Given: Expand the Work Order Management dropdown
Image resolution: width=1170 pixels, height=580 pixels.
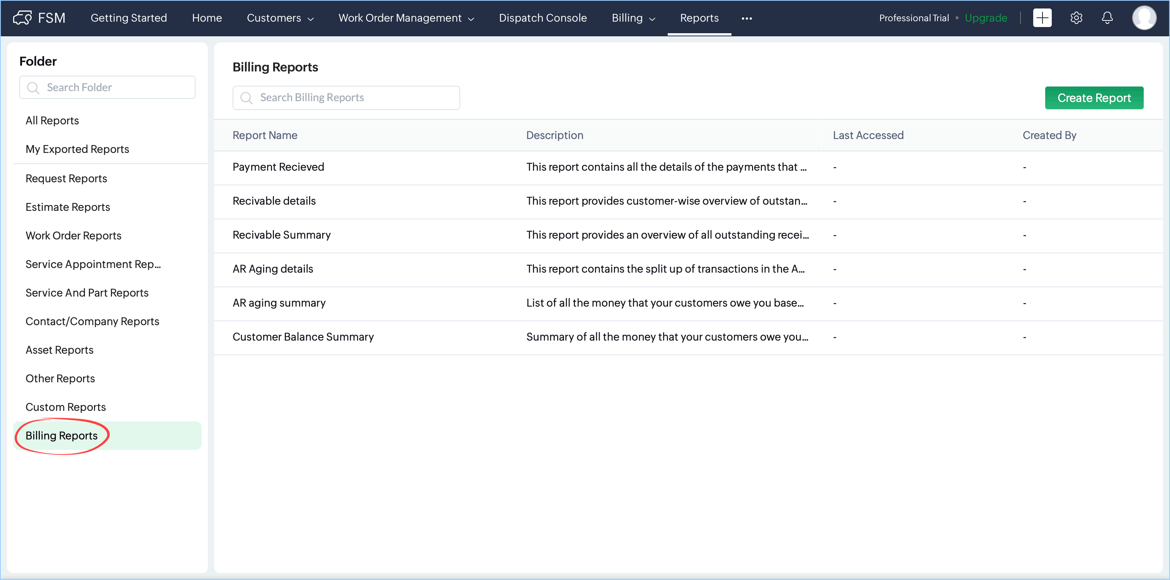Looking at the screenshot, I should tap(406, 18).
